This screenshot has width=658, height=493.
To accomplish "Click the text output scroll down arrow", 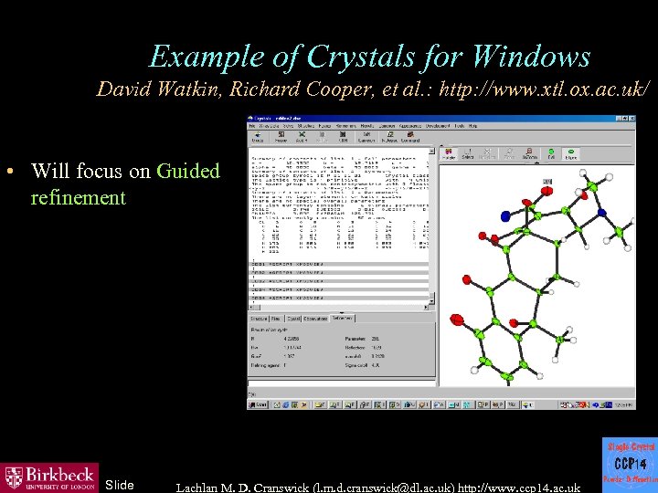I will click(431, 300).
